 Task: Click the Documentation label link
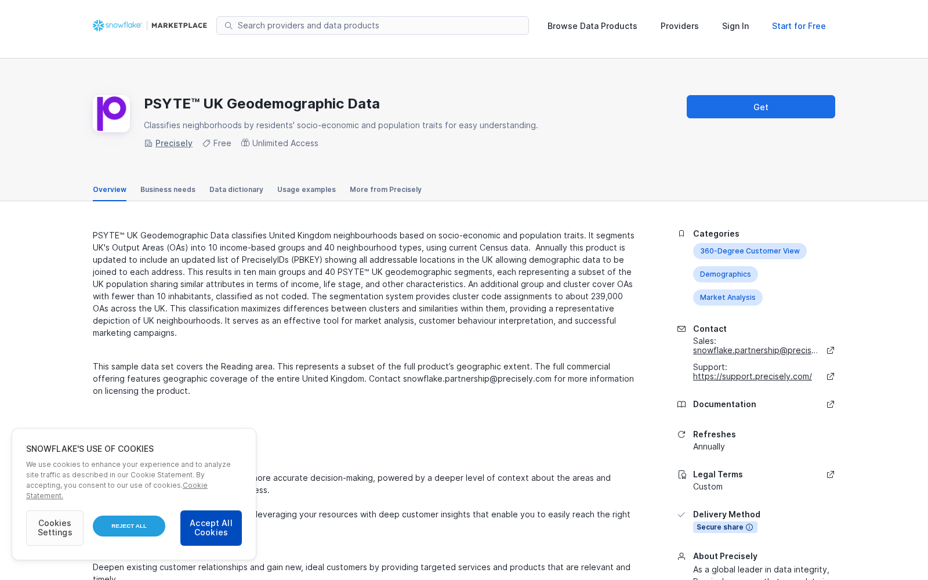(724, 404)
